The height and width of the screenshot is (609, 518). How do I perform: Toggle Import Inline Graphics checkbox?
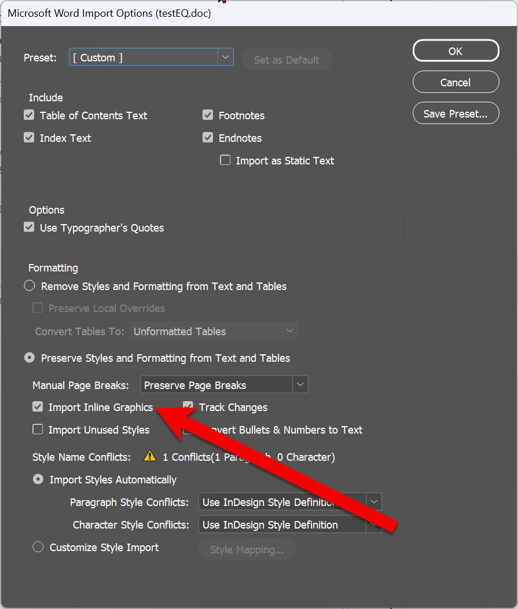(x=38, y=406)
